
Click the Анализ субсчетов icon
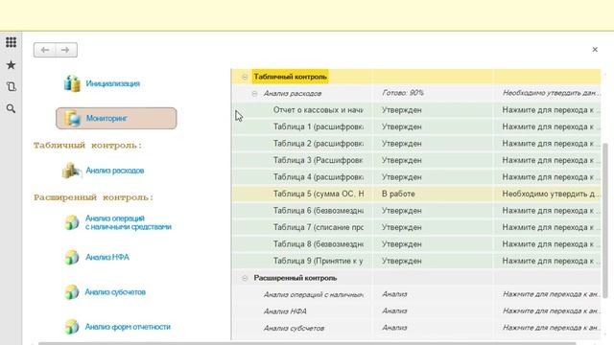pos(72,292)
